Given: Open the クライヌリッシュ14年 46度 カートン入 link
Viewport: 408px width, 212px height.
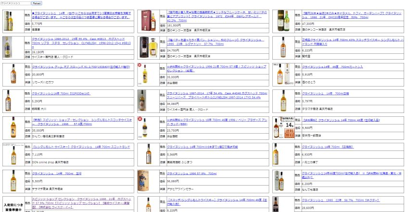Looking at the screenshot, I should pyautogui.click(x=332, y=67).
